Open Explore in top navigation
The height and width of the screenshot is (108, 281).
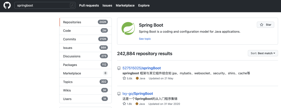pos(144,5)
